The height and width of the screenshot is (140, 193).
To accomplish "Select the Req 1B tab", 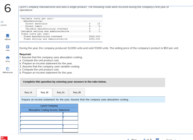I will pyautogui.click(x=44, y=92).
